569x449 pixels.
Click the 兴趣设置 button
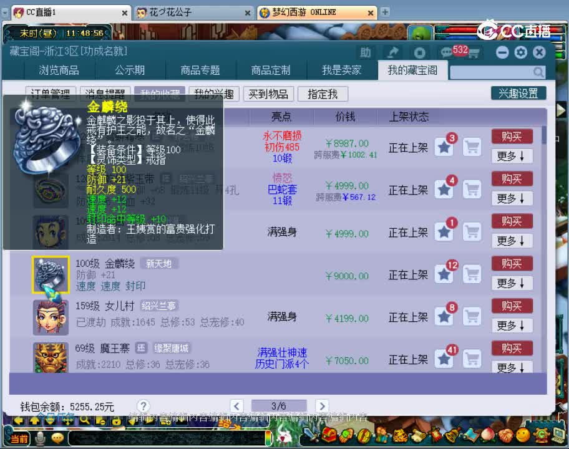(x=518, y=93)
